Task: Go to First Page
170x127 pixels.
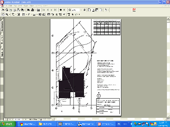Action: (44, 10)
